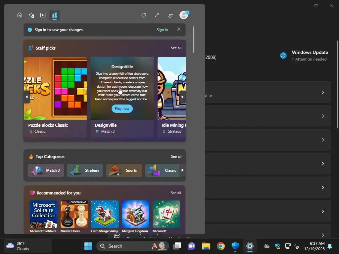Open the Idle Mining game thumbnail
Screen dimensions: 339x254
(x=172, y=88)
